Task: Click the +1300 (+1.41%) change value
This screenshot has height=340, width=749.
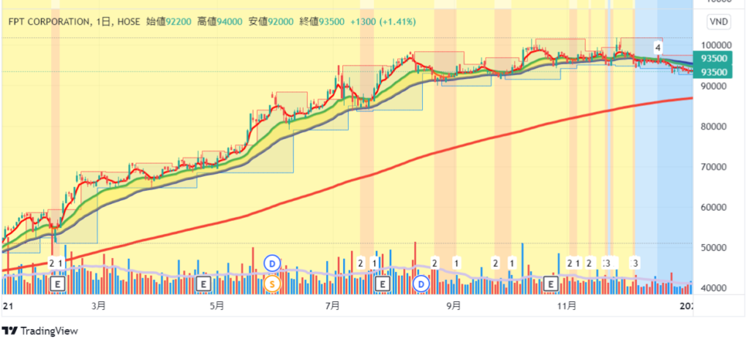Action: (x=383, y=22)
